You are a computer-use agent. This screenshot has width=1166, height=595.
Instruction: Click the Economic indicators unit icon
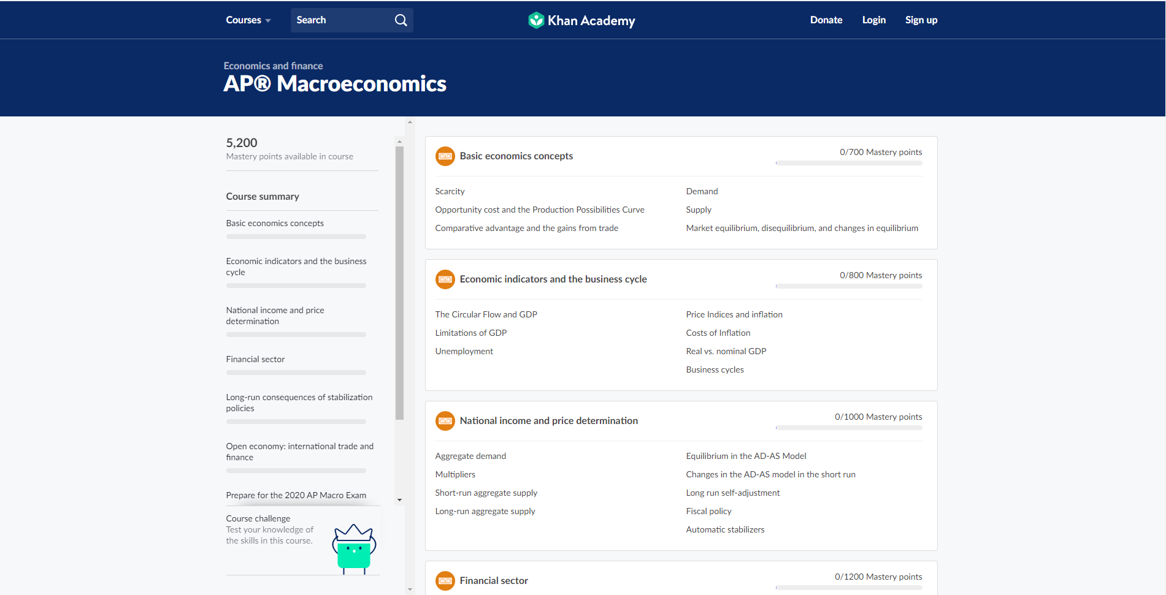(x=445, y=279)
